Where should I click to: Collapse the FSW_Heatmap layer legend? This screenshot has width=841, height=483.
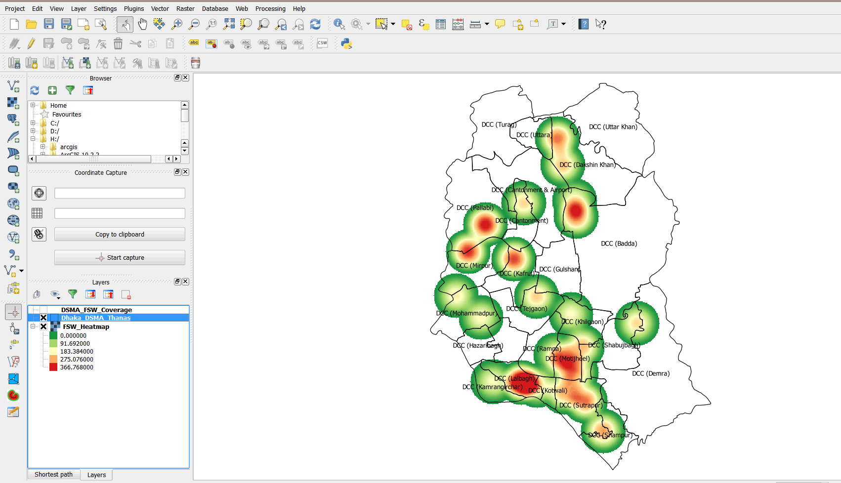pos(33,326)
